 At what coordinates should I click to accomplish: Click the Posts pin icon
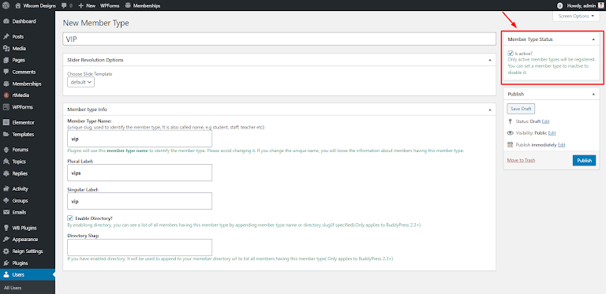pyautogui.click(x=6, y=37)
